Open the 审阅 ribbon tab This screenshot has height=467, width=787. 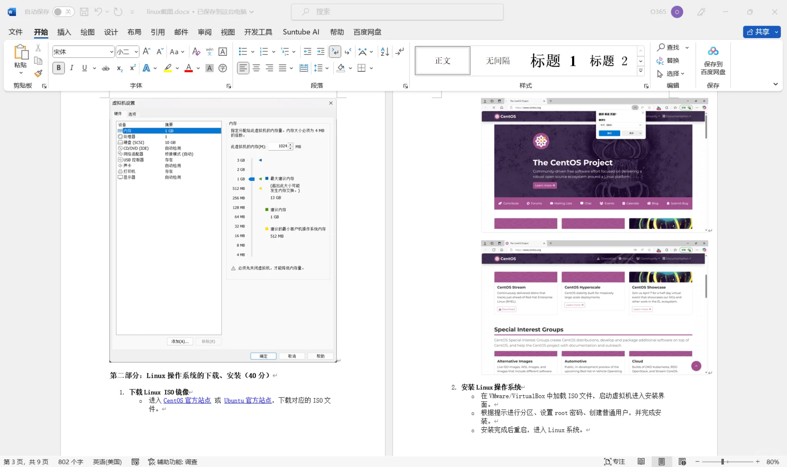[x=205, y=32]
